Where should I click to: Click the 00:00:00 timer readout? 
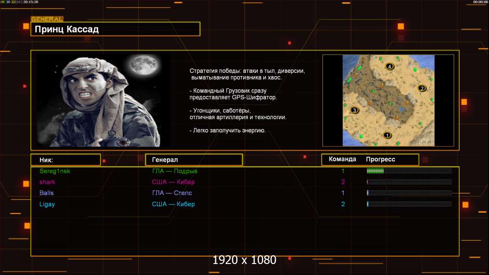point(480,2)
